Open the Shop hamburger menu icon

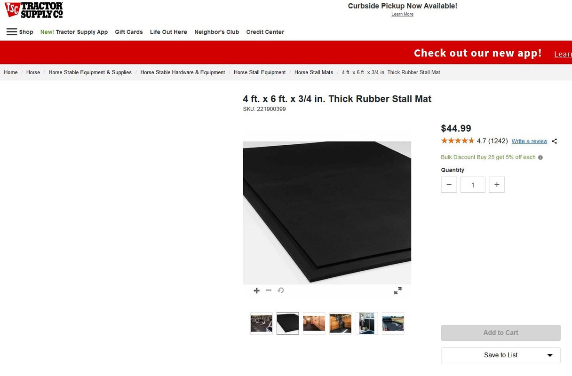(12, 32)
